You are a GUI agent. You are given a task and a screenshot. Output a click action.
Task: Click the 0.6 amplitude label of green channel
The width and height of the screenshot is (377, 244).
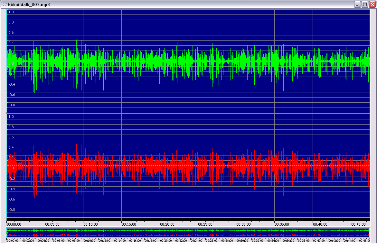point(11,33)
